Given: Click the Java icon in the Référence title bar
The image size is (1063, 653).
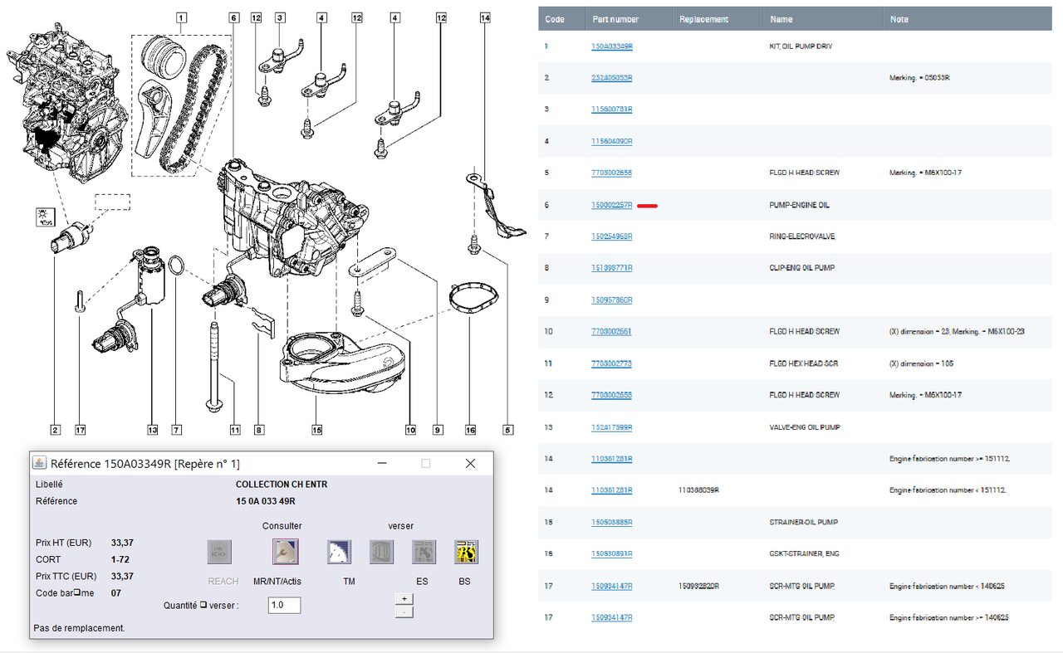Looking at the screenshot, I should point(39,463).
